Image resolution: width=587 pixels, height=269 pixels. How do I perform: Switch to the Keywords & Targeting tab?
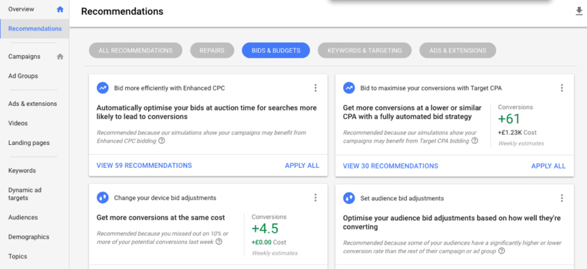pos(364,51)
